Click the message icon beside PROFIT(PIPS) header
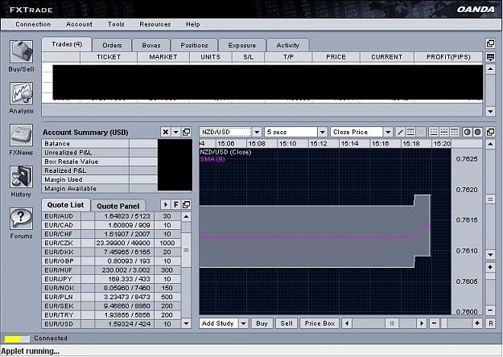Image resolution: width=503 pixels, height=357 pixels. pyautogui.click(x=490, y=57)
